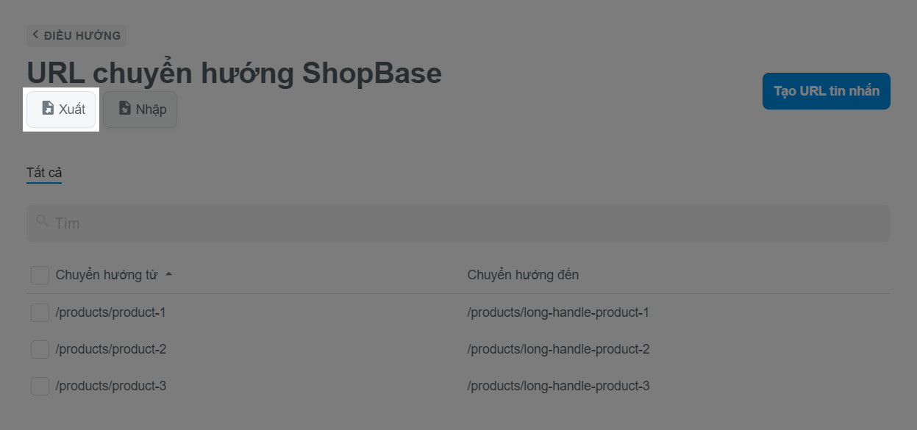917x430 pixels.
Task: Click the Chuyển hướng từ column label
Action: point(106,275)
